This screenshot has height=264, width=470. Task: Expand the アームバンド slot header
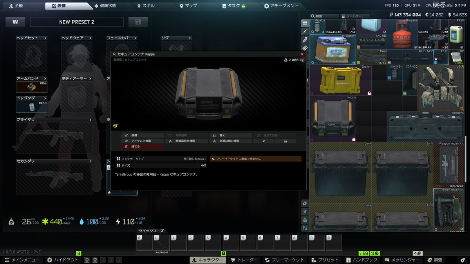(x=32, y=79)
